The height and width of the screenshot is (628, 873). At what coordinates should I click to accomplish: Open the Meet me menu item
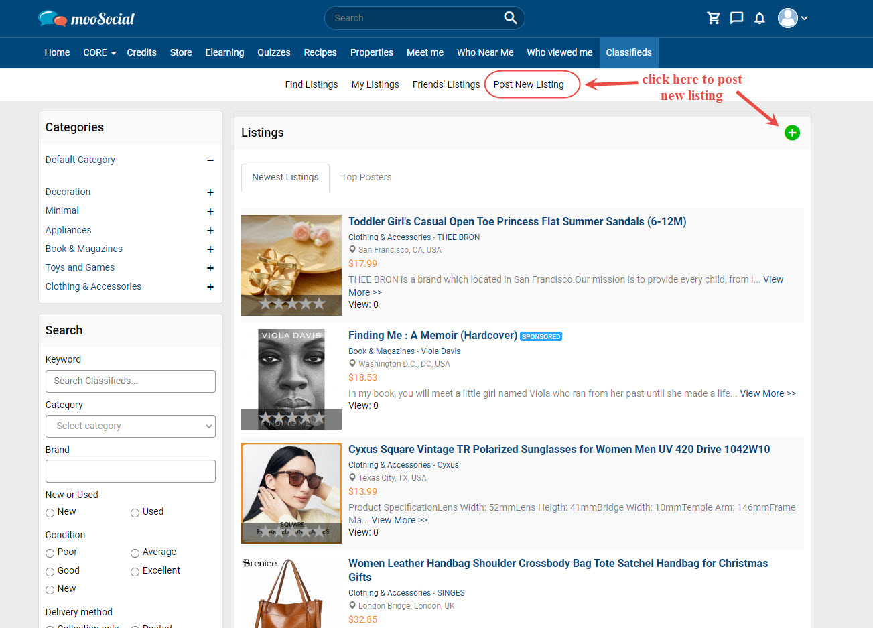click(425, 52)
